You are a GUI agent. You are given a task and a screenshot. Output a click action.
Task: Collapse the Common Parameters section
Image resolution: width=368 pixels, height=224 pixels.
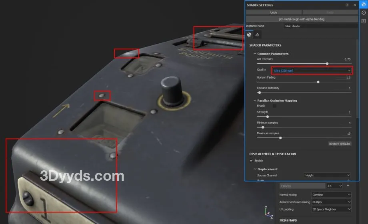point(255,54)
